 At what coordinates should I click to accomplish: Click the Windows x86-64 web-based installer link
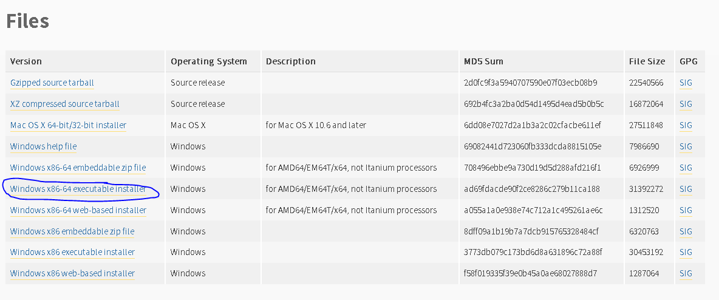click(78, 210)
